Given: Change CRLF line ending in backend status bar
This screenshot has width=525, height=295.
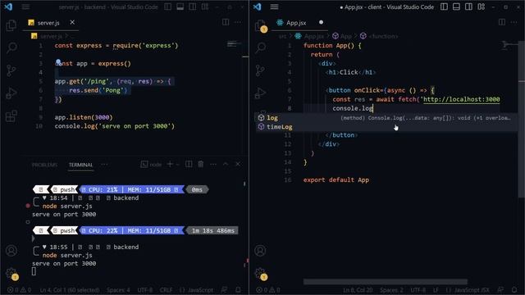Looking at the screenshot, I should tap(166, 290).
